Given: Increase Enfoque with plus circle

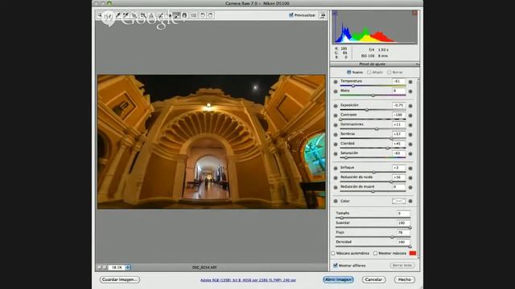Looking at the screenshot, I should (410, 169).
